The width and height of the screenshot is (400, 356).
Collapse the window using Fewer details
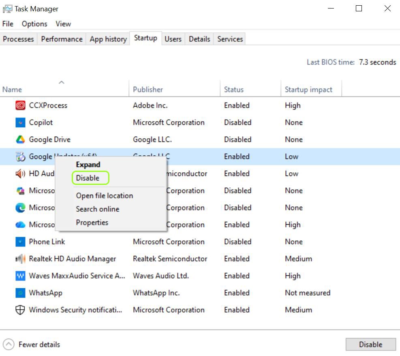[x=32, y=344]
